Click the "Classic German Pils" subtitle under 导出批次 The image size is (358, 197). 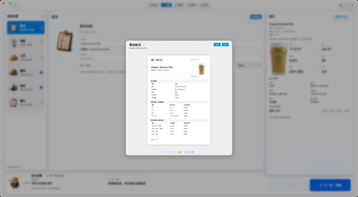point(138,48)
